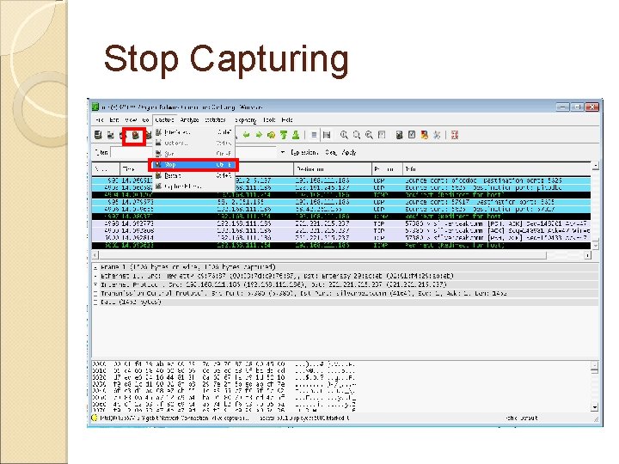Toggle auto scroll in live capture icon

coord(327,135)
